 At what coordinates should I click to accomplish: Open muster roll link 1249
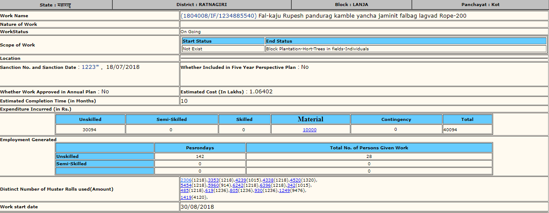point(284,190)
